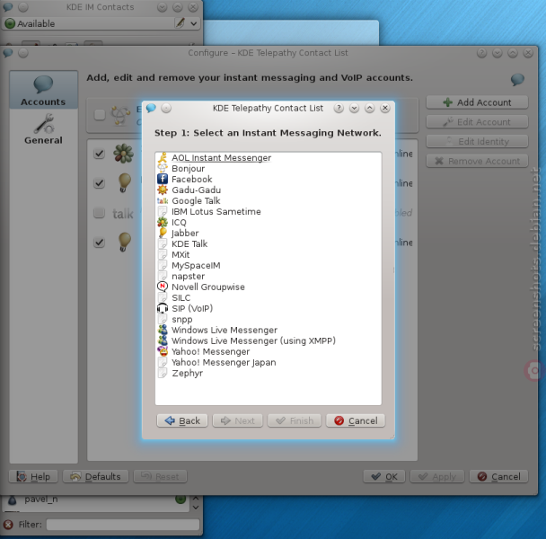546x539 pixels.
Task: Click the AOL Instant Messenger icon
Action: (x=163, y=158)
